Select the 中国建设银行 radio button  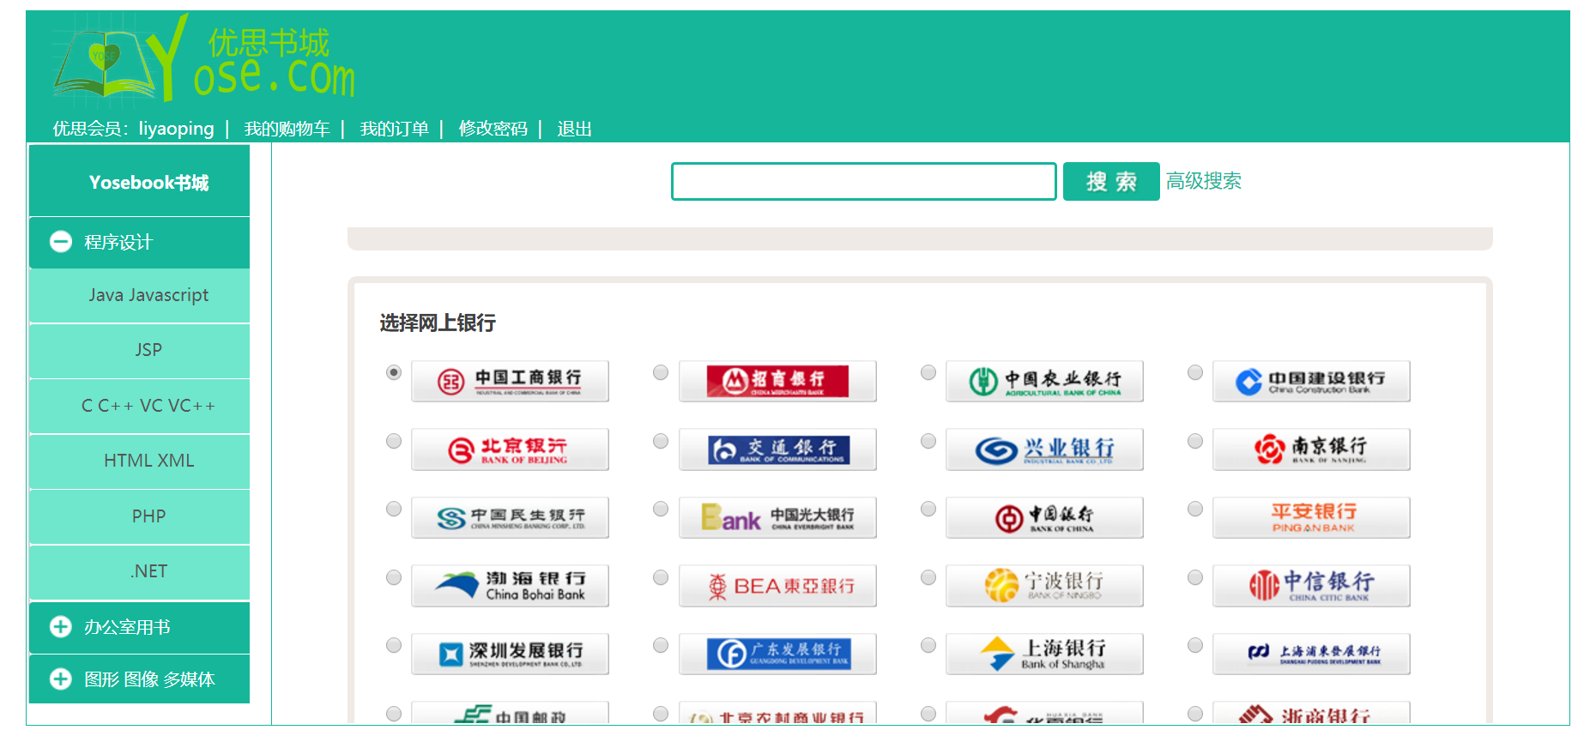(x=1195, y=372)
